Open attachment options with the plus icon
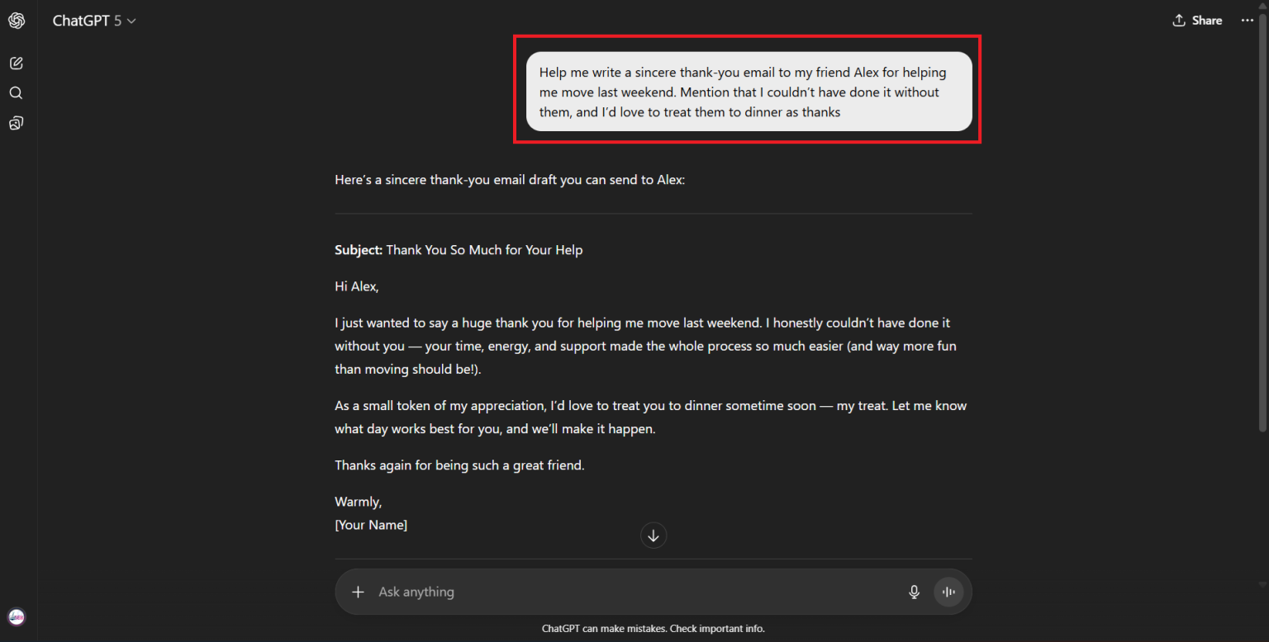This screenshot has height=642, width=1269. pos(358,592)
